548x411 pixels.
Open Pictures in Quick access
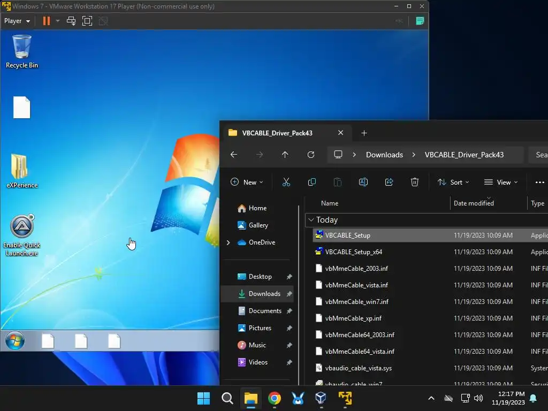tap(260, 328)
